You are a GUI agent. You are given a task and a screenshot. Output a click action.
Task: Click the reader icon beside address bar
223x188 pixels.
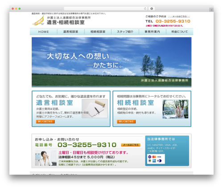152,9
